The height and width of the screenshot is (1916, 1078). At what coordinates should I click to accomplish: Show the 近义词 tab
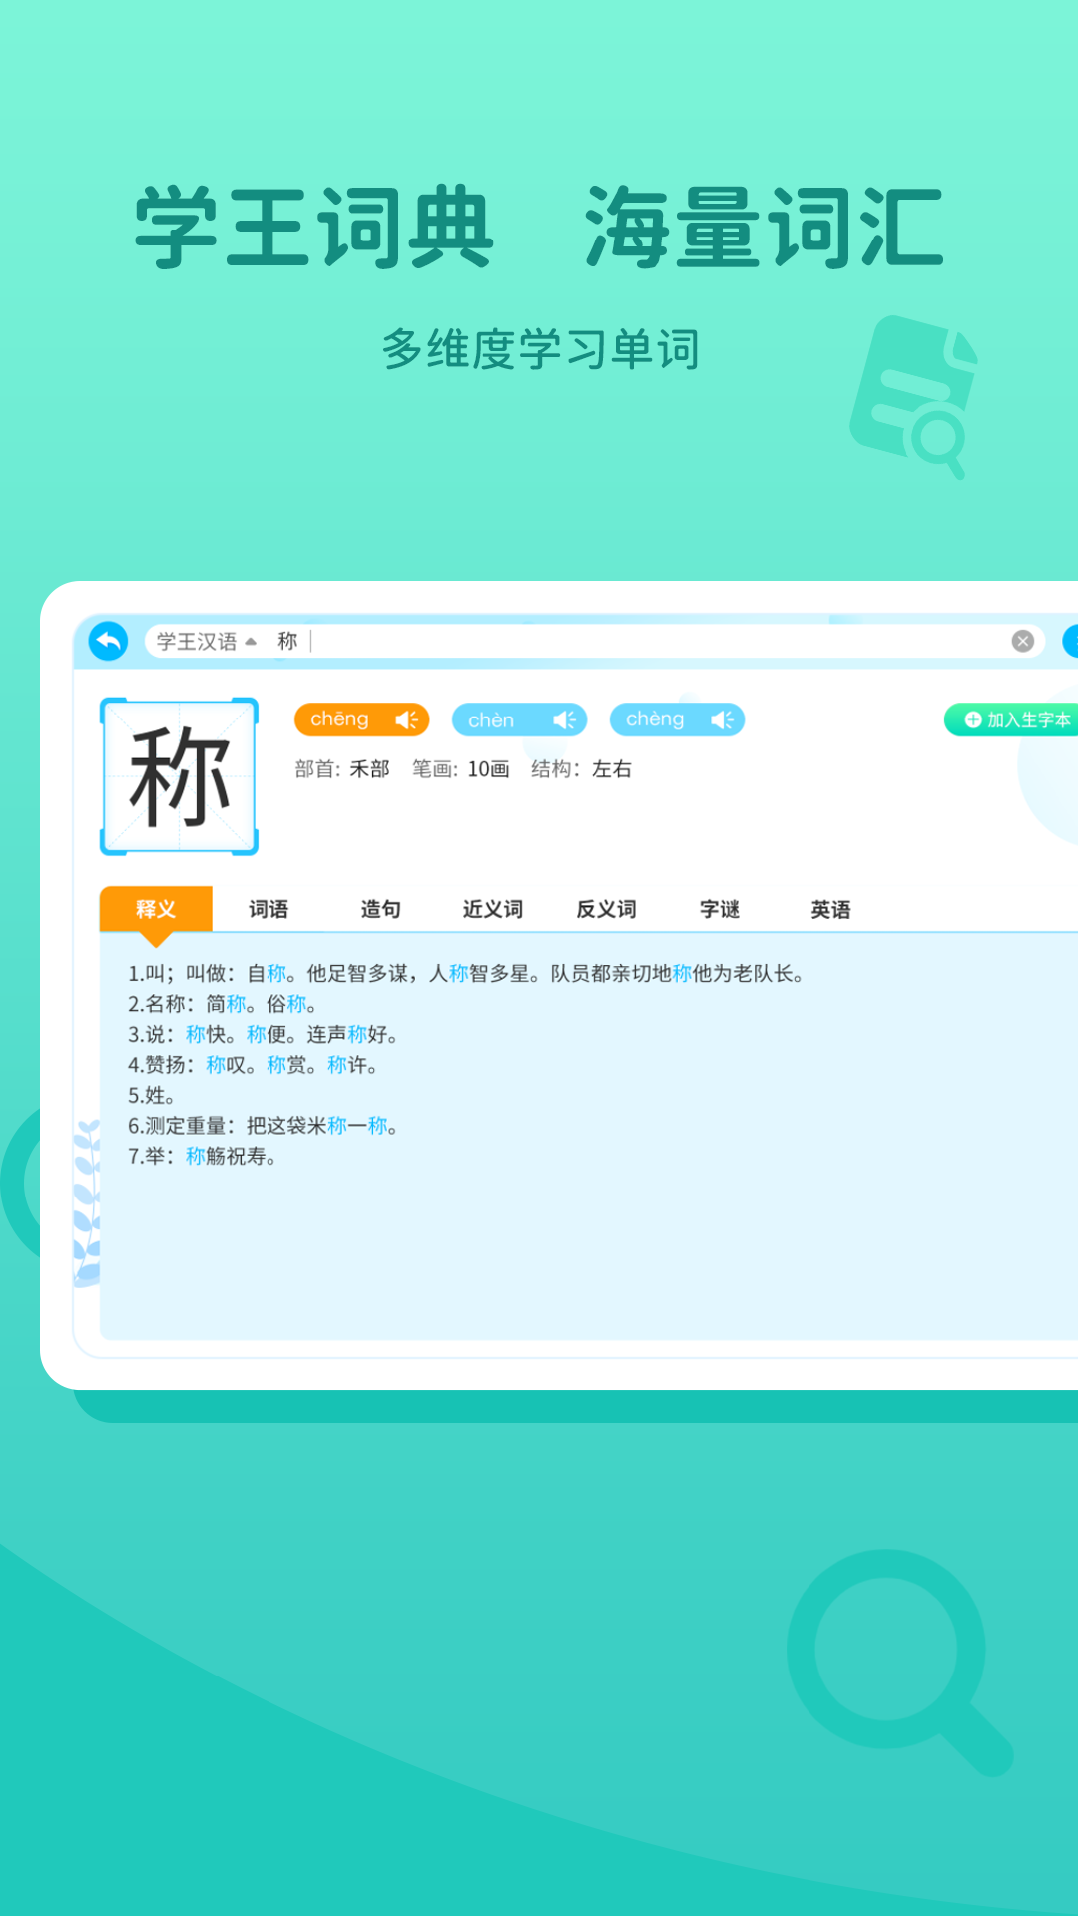click(x=493, y=909)
